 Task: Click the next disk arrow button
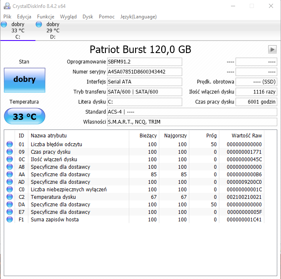pyautogui.click(x=272, y=49)
